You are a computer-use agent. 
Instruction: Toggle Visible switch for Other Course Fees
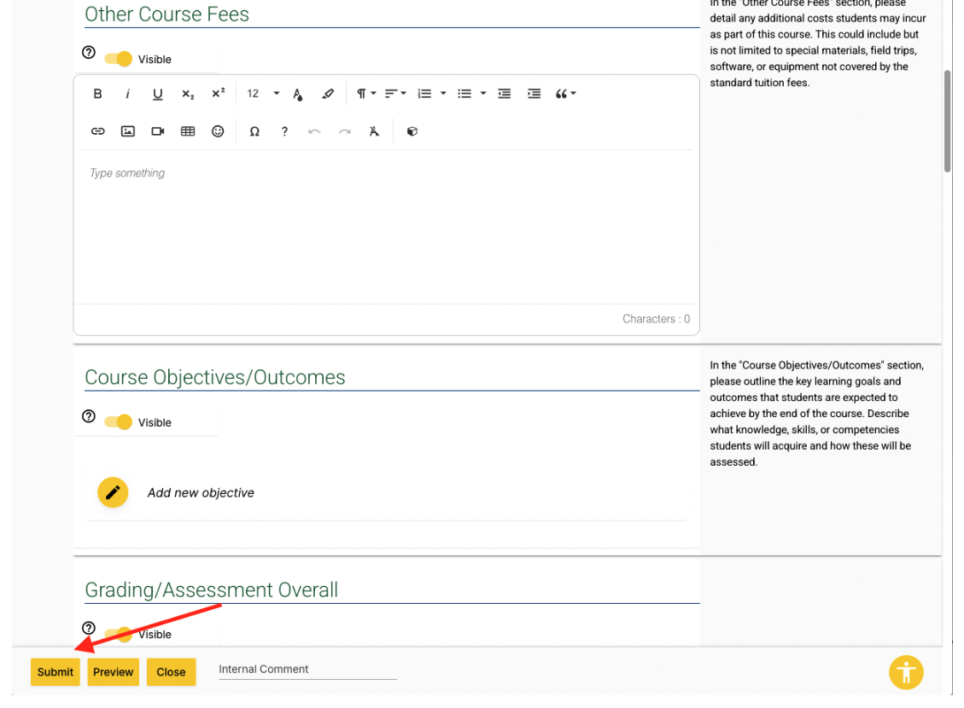(119, 59)
